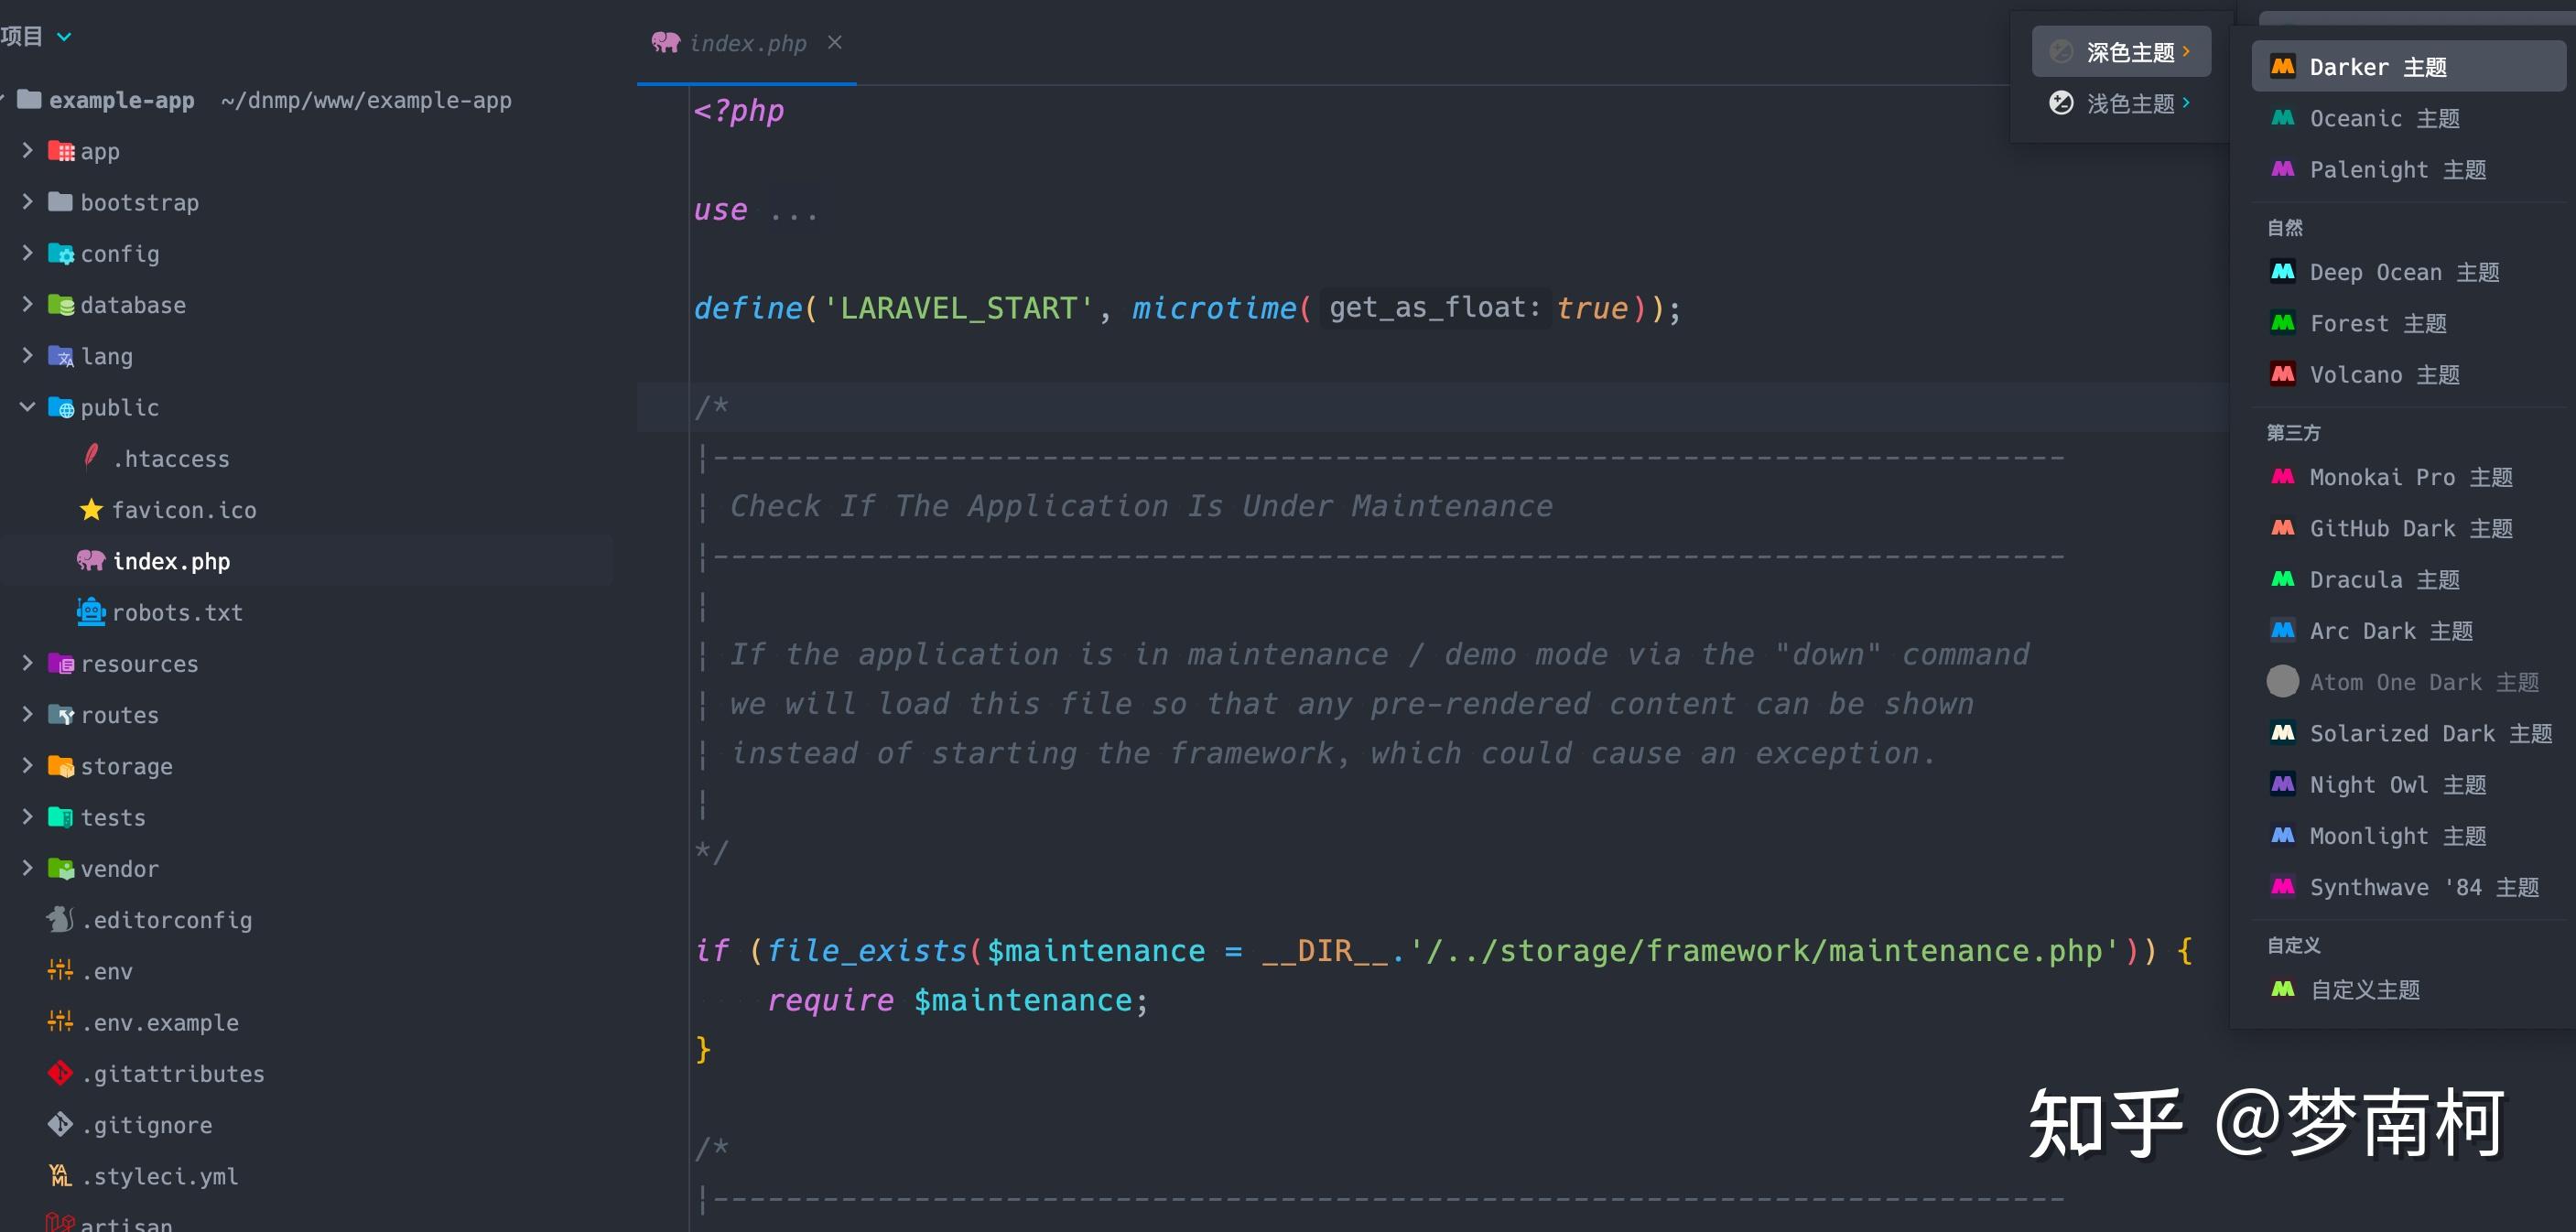Screen dimensions: 2576x1232
Task: Click the database folder icon
Action: coord(60,304)
